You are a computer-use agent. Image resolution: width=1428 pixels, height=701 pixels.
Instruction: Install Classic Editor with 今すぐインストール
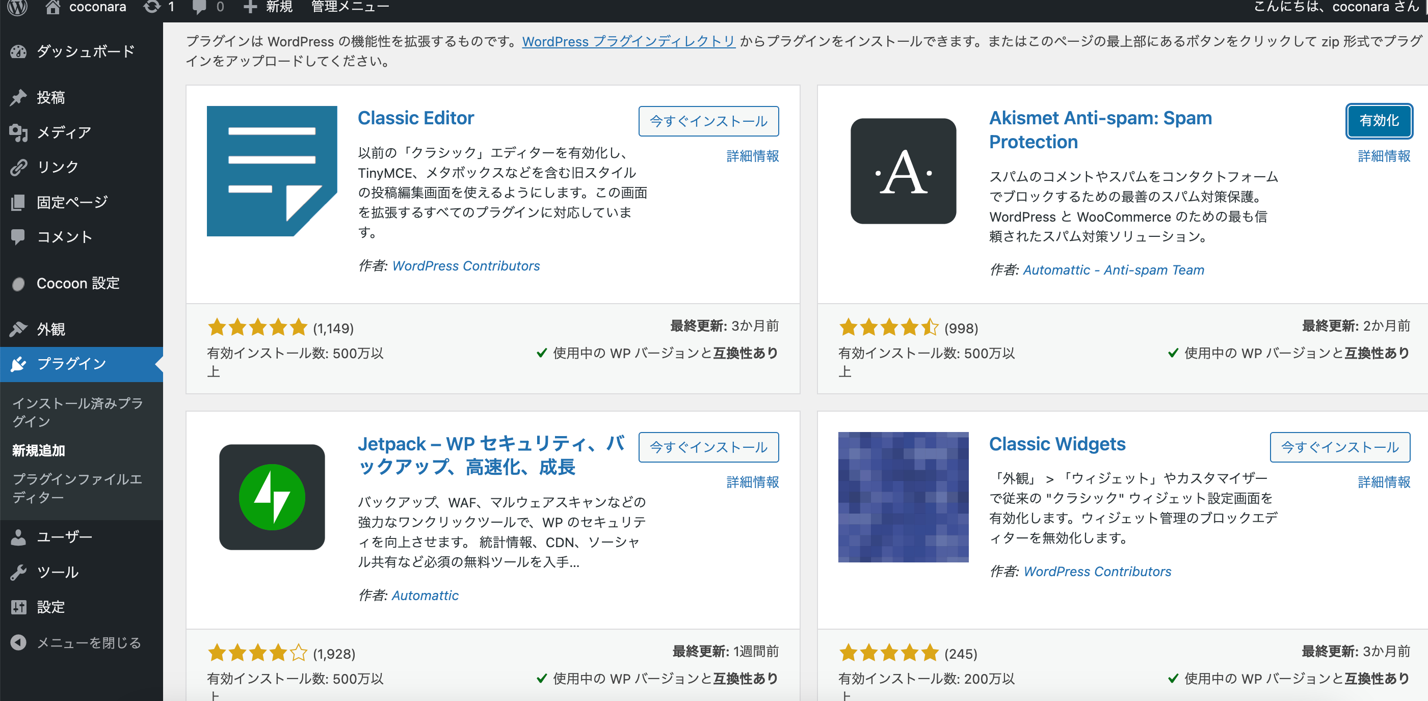pyautogui.click(x=708, y=121)
